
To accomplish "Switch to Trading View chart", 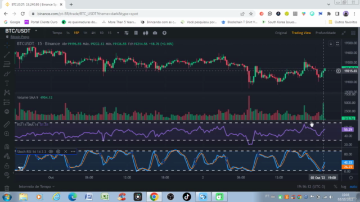I will [x=301, y=33].
